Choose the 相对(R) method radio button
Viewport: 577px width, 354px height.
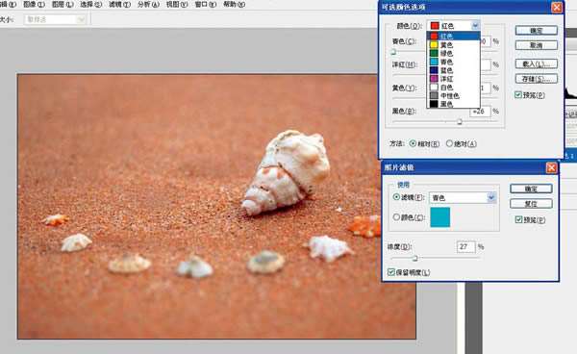point(413,143)
